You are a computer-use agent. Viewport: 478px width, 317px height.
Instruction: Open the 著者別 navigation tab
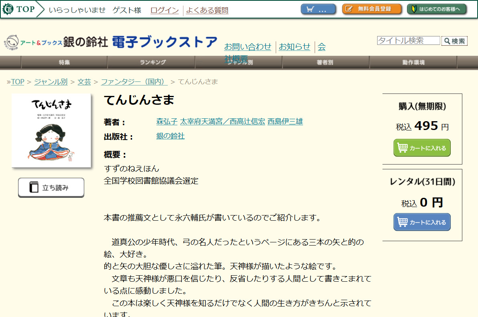point(325,63)
